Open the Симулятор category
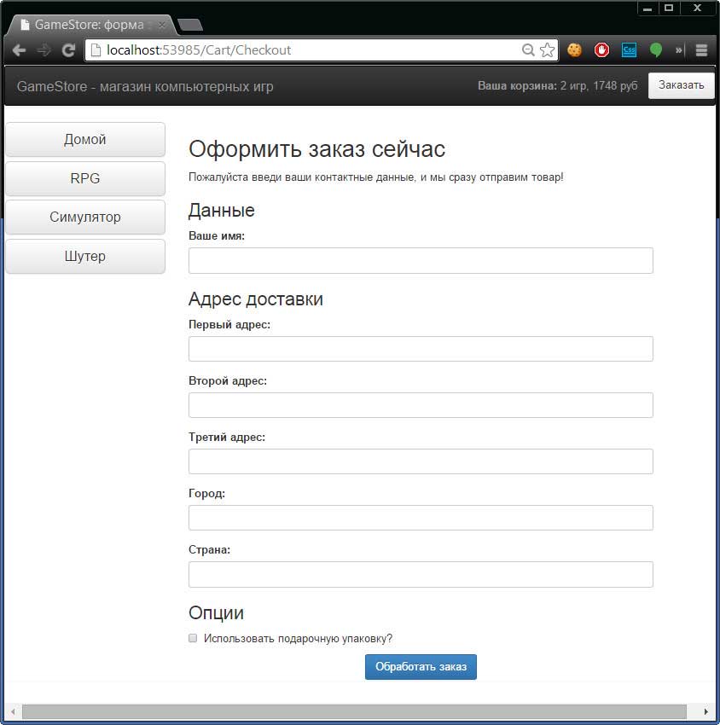 pos(85,217)
